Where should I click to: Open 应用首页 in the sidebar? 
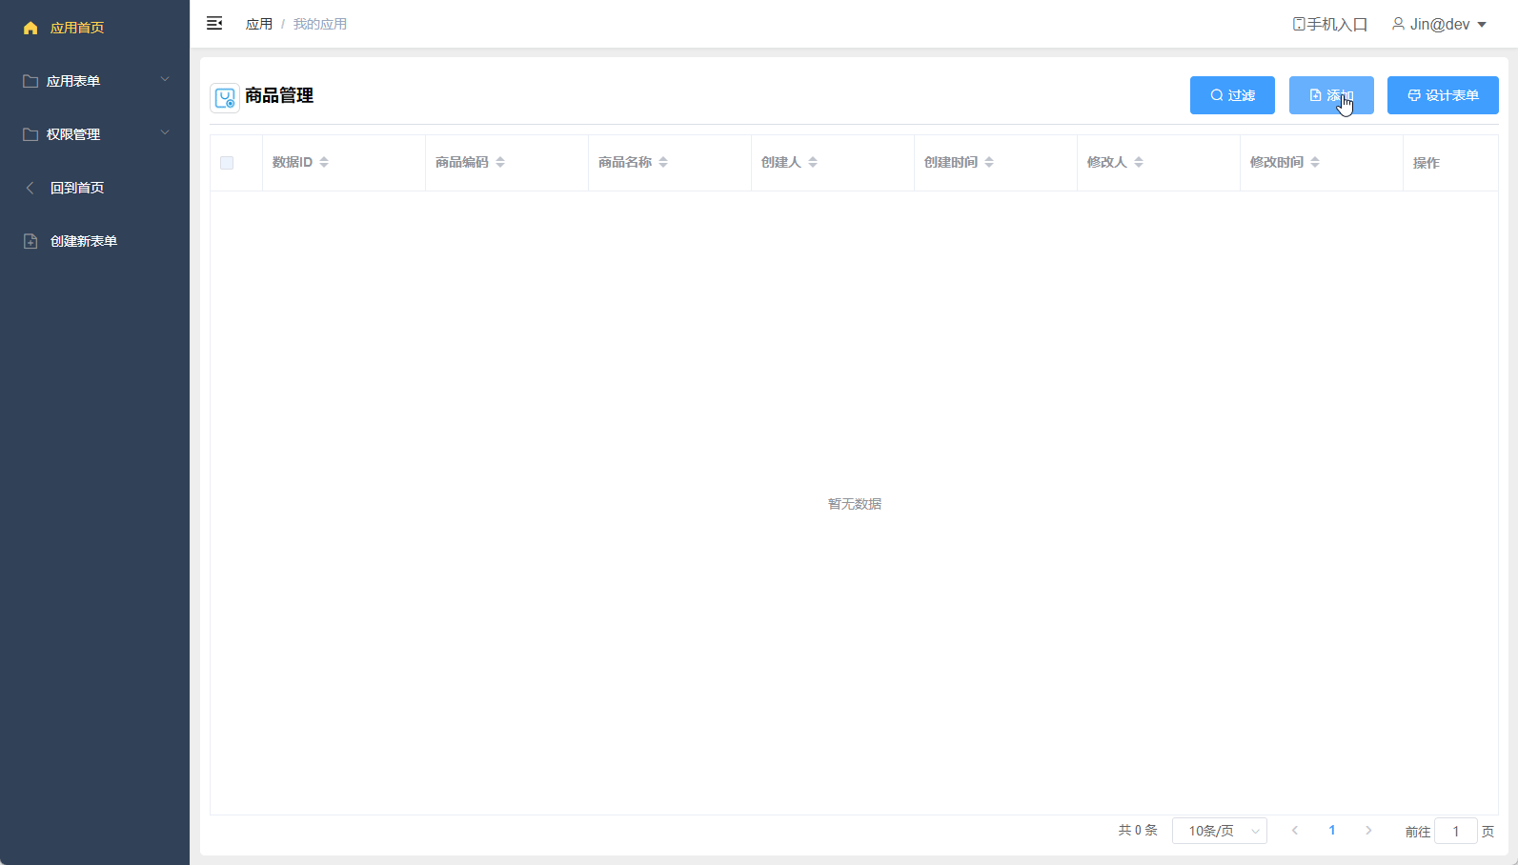tap(94, 28)
